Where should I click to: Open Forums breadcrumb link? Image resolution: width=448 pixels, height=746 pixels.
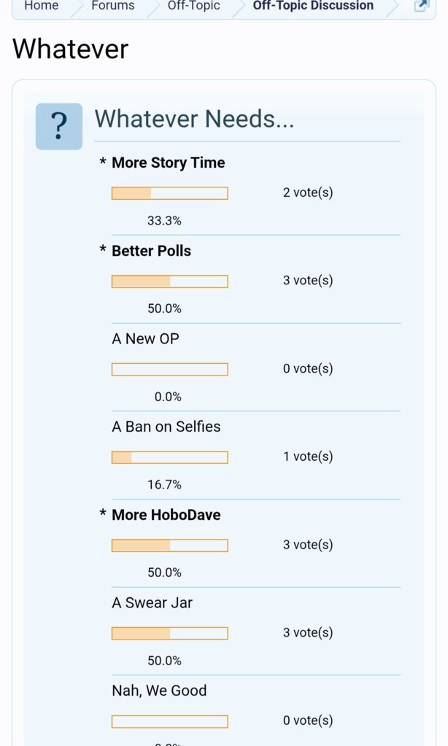(x=113, y=6)
